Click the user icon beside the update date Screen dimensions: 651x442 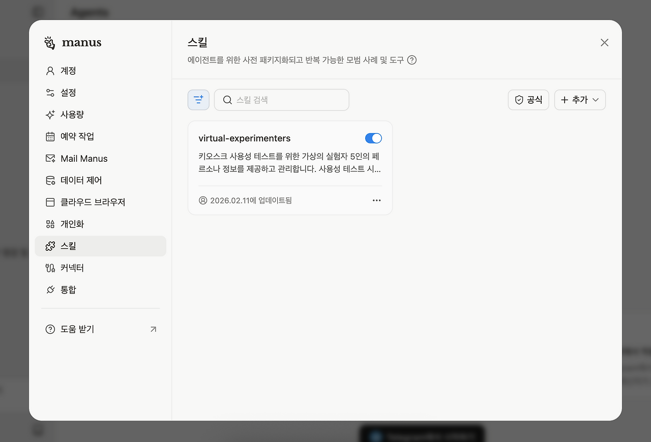[203, 200]
